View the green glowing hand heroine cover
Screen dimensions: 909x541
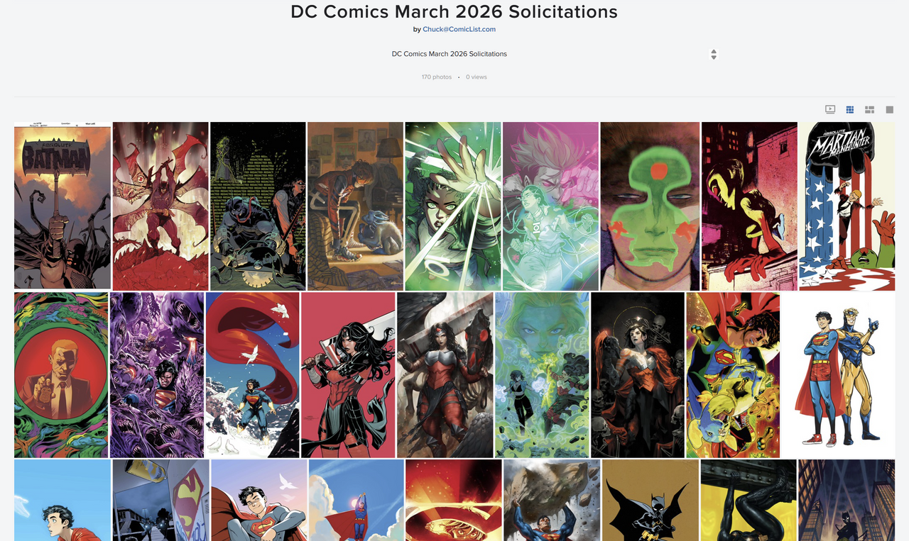click(453, 206)
